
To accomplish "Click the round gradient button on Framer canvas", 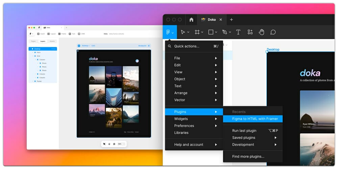I will tap(137, 61).
